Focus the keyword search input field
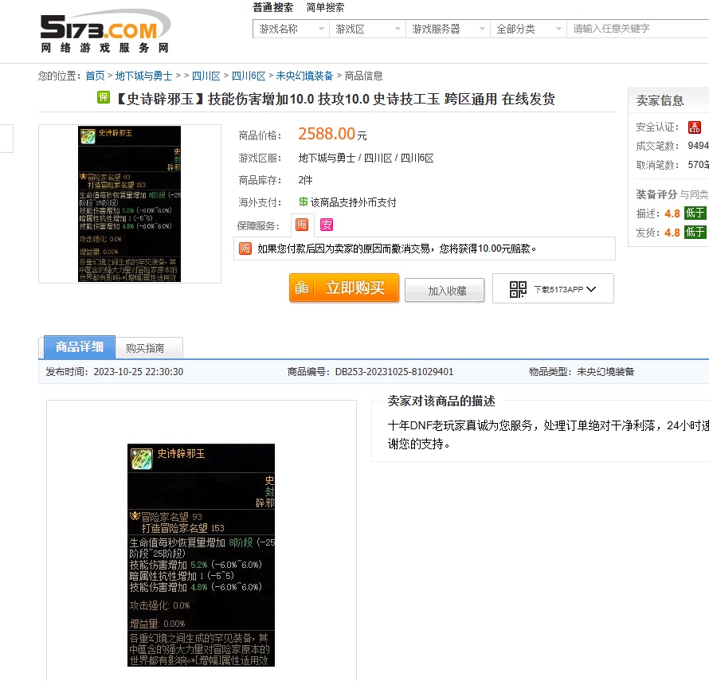This screenshot has height=681, width=709. point(637,29)
